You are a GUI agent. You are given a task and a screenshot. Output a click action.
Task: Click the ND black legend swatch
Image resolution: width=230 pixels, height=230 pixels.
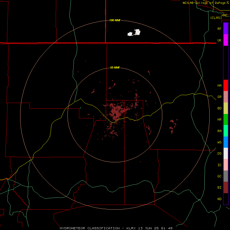(226, 199)
